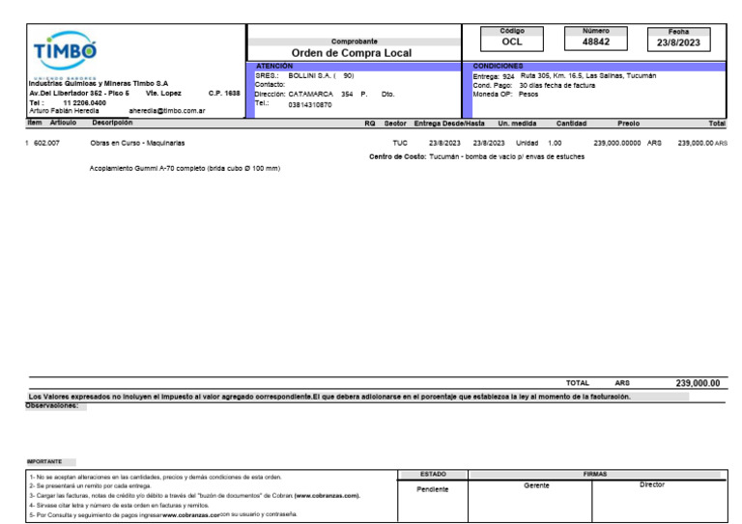Select the 'Orden de Compra Local' title

[352, 53]
